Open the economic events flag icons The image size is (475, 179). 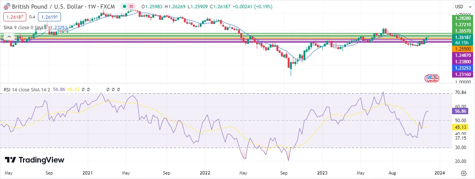432,78
